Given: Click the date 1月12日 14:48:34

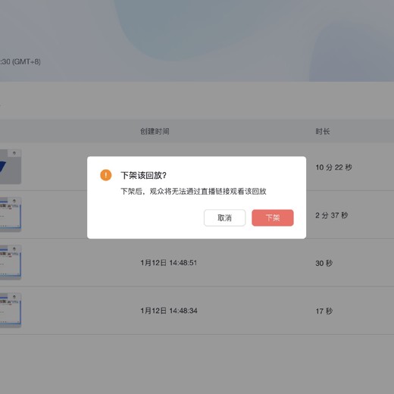Looking at the screenshot, I should coord(169,311).
